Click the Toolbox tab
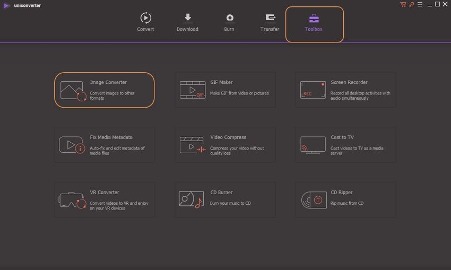This screenshot has width=451, height=270. pyautogui.click(x=314, y=23)
